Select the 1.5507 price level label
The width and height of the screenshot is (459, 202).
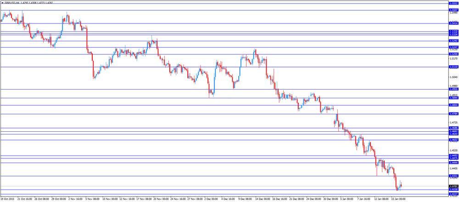[453, 10]
